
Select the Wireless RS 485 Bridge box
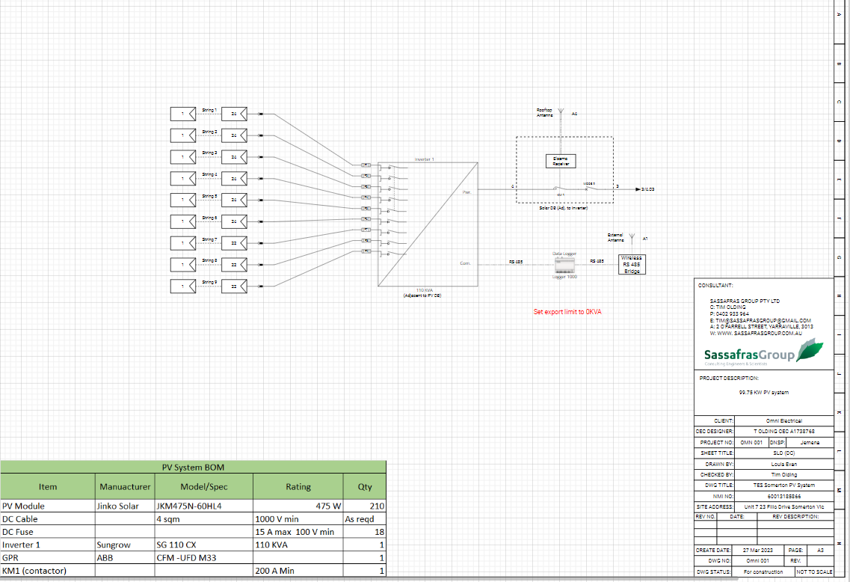[x=631, y=264]
